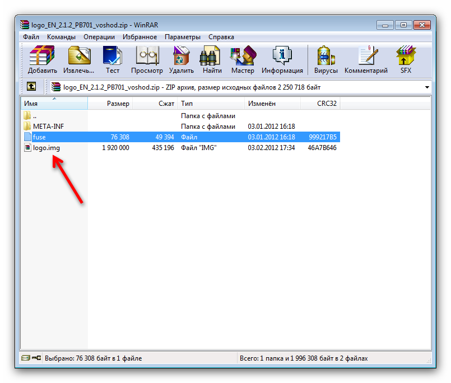
Task: Click packed size 49 394
Action: click(165, 137)
